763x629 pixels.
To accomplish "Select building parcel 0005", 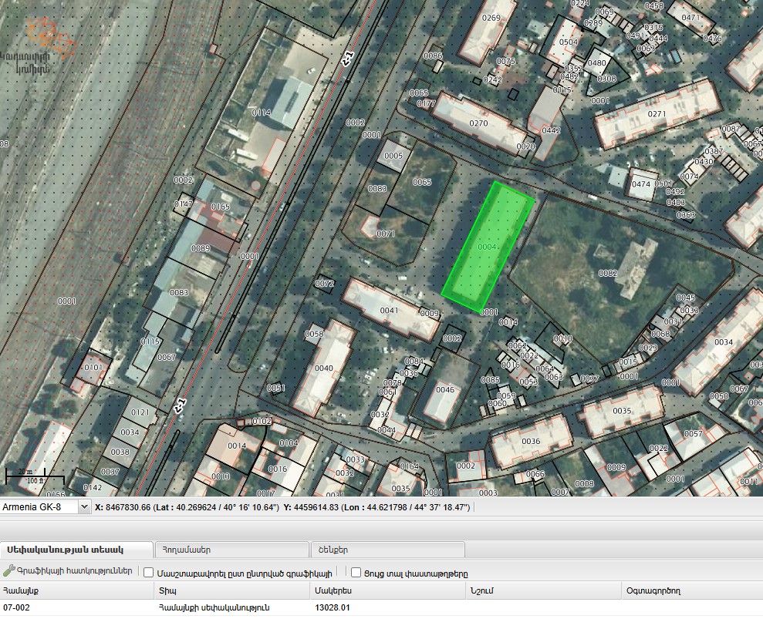I will 393,156.
